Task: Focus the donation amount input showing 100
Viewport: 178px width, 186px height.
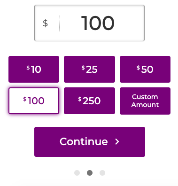Action: (x=89, y=23)
